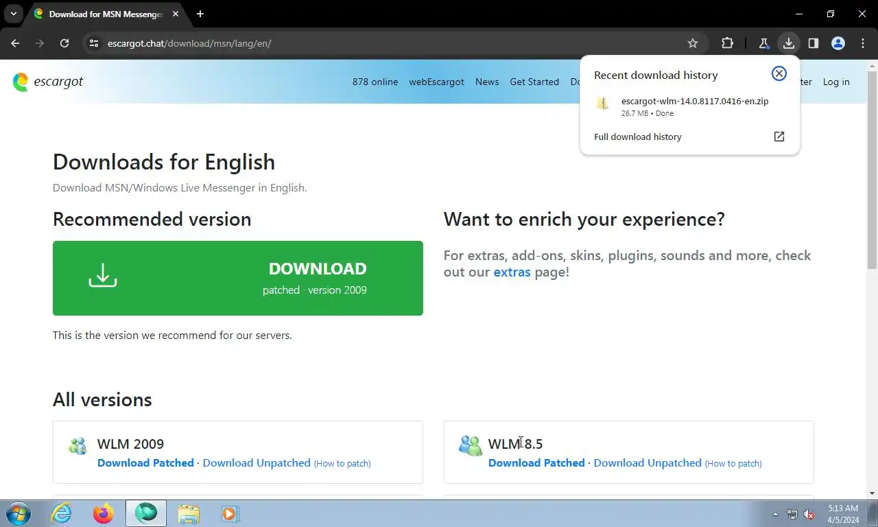Screen dimensions: 878x527
Task: Open escargot-wlm-14.0.8117.0416-en.zip download entry
Action: 689,106
